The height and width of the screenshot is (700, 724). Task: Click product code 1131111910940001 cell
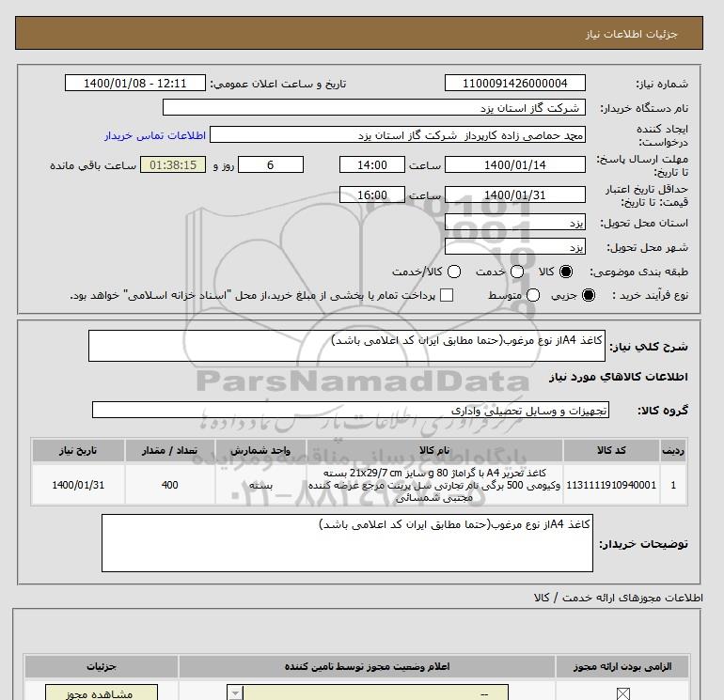(611, 485)
